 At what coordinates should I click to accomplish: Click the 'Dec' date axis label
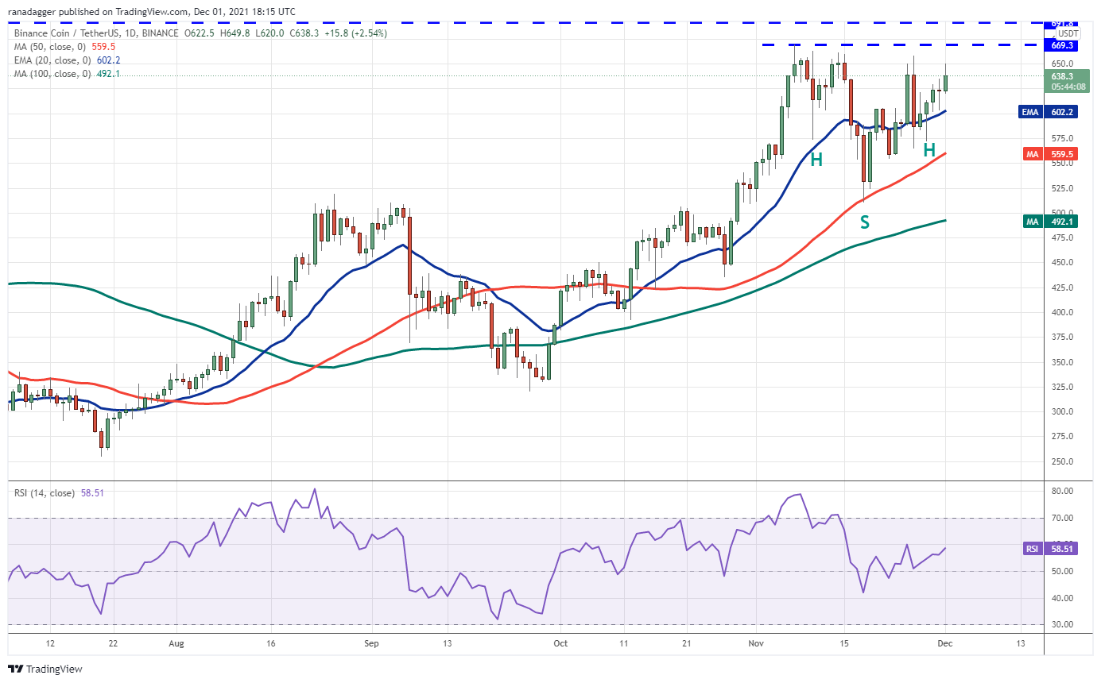pos(946,644)
